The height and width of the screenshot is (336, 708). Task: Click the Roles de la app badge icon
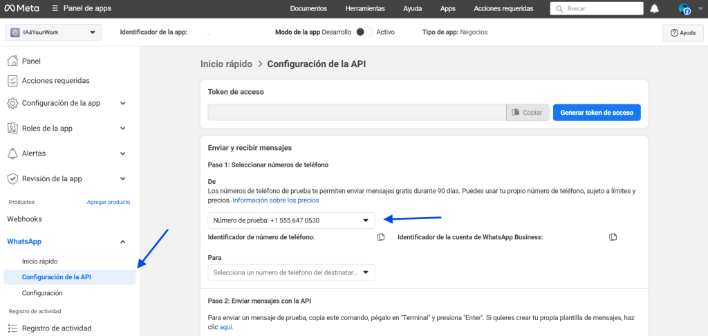pos(12,129)
